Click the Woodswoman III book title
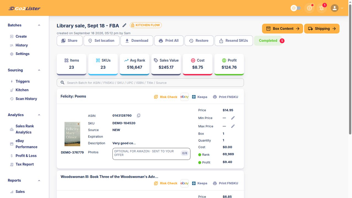352x198 pixels. tap(109, 177)
